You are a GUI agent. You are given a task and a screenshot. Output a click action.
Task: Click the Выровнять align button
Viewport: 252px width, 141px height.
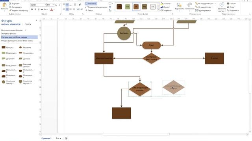coord(179,7)
